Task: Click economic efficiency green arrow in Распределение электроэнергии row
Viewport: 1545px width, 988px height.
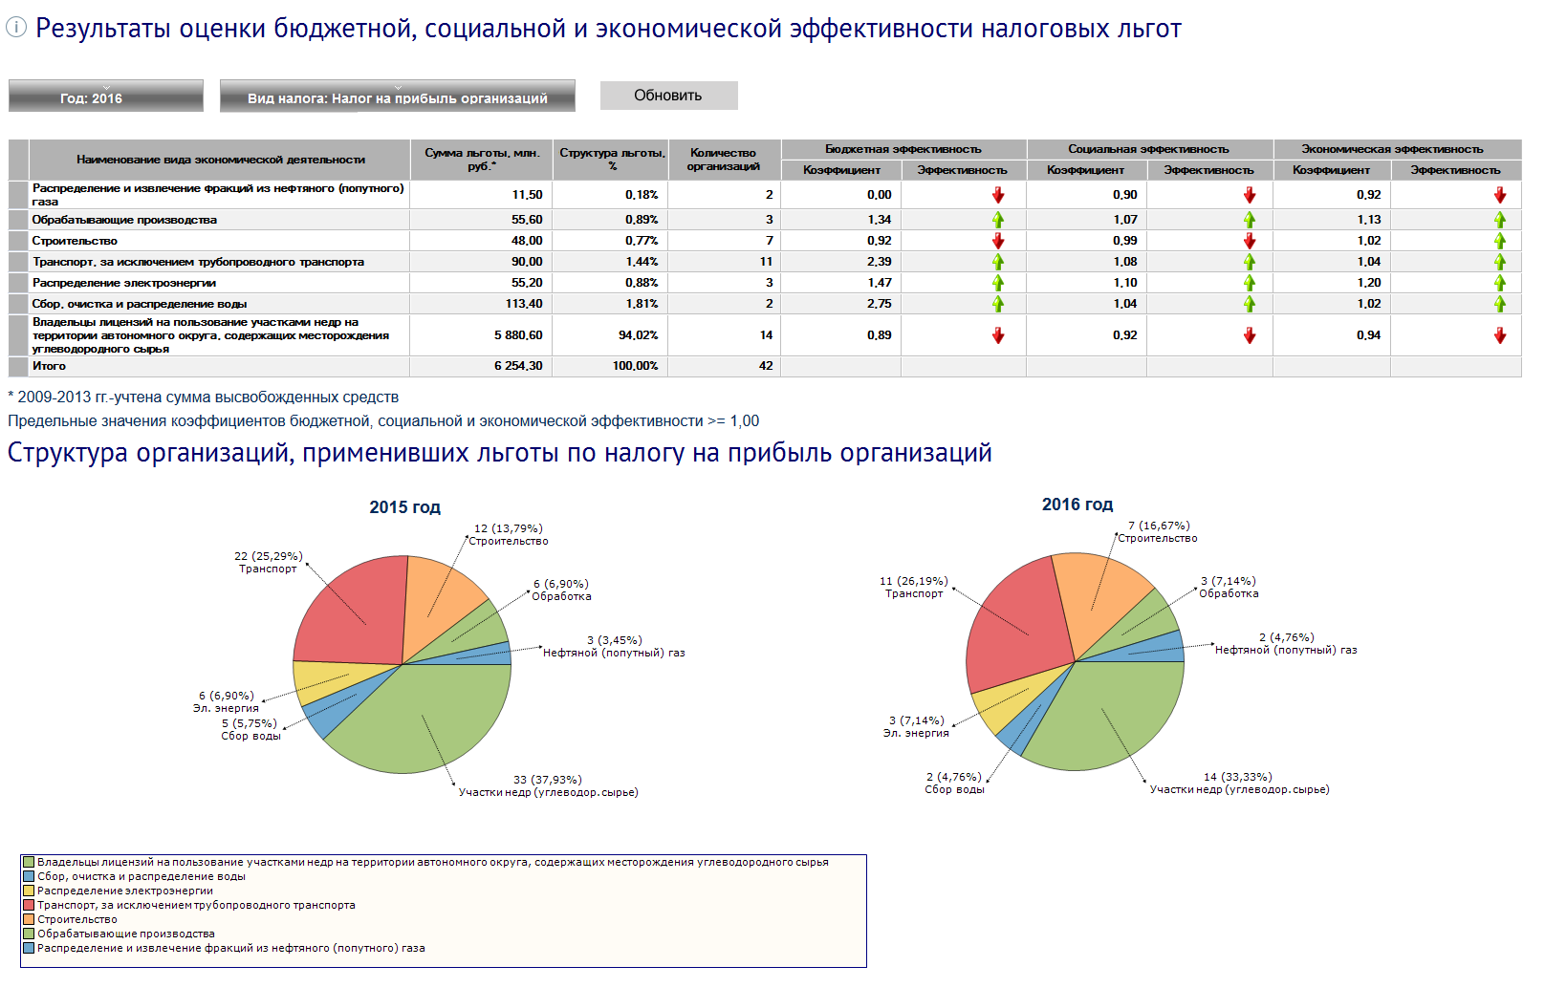Action: click(1499, 283)
